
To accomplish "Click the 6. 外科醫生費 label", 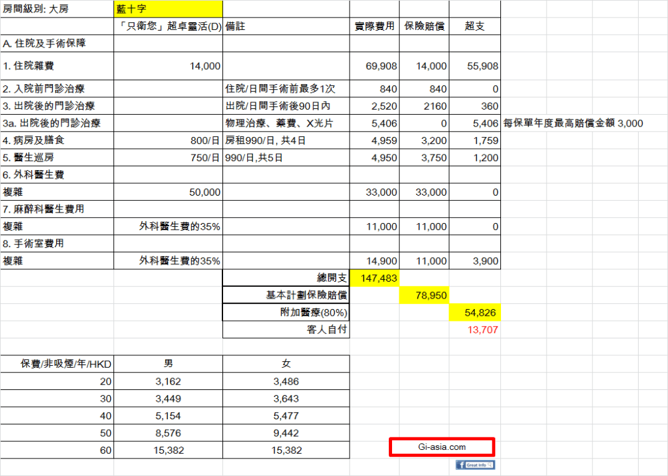I will [x=33, y=175].
